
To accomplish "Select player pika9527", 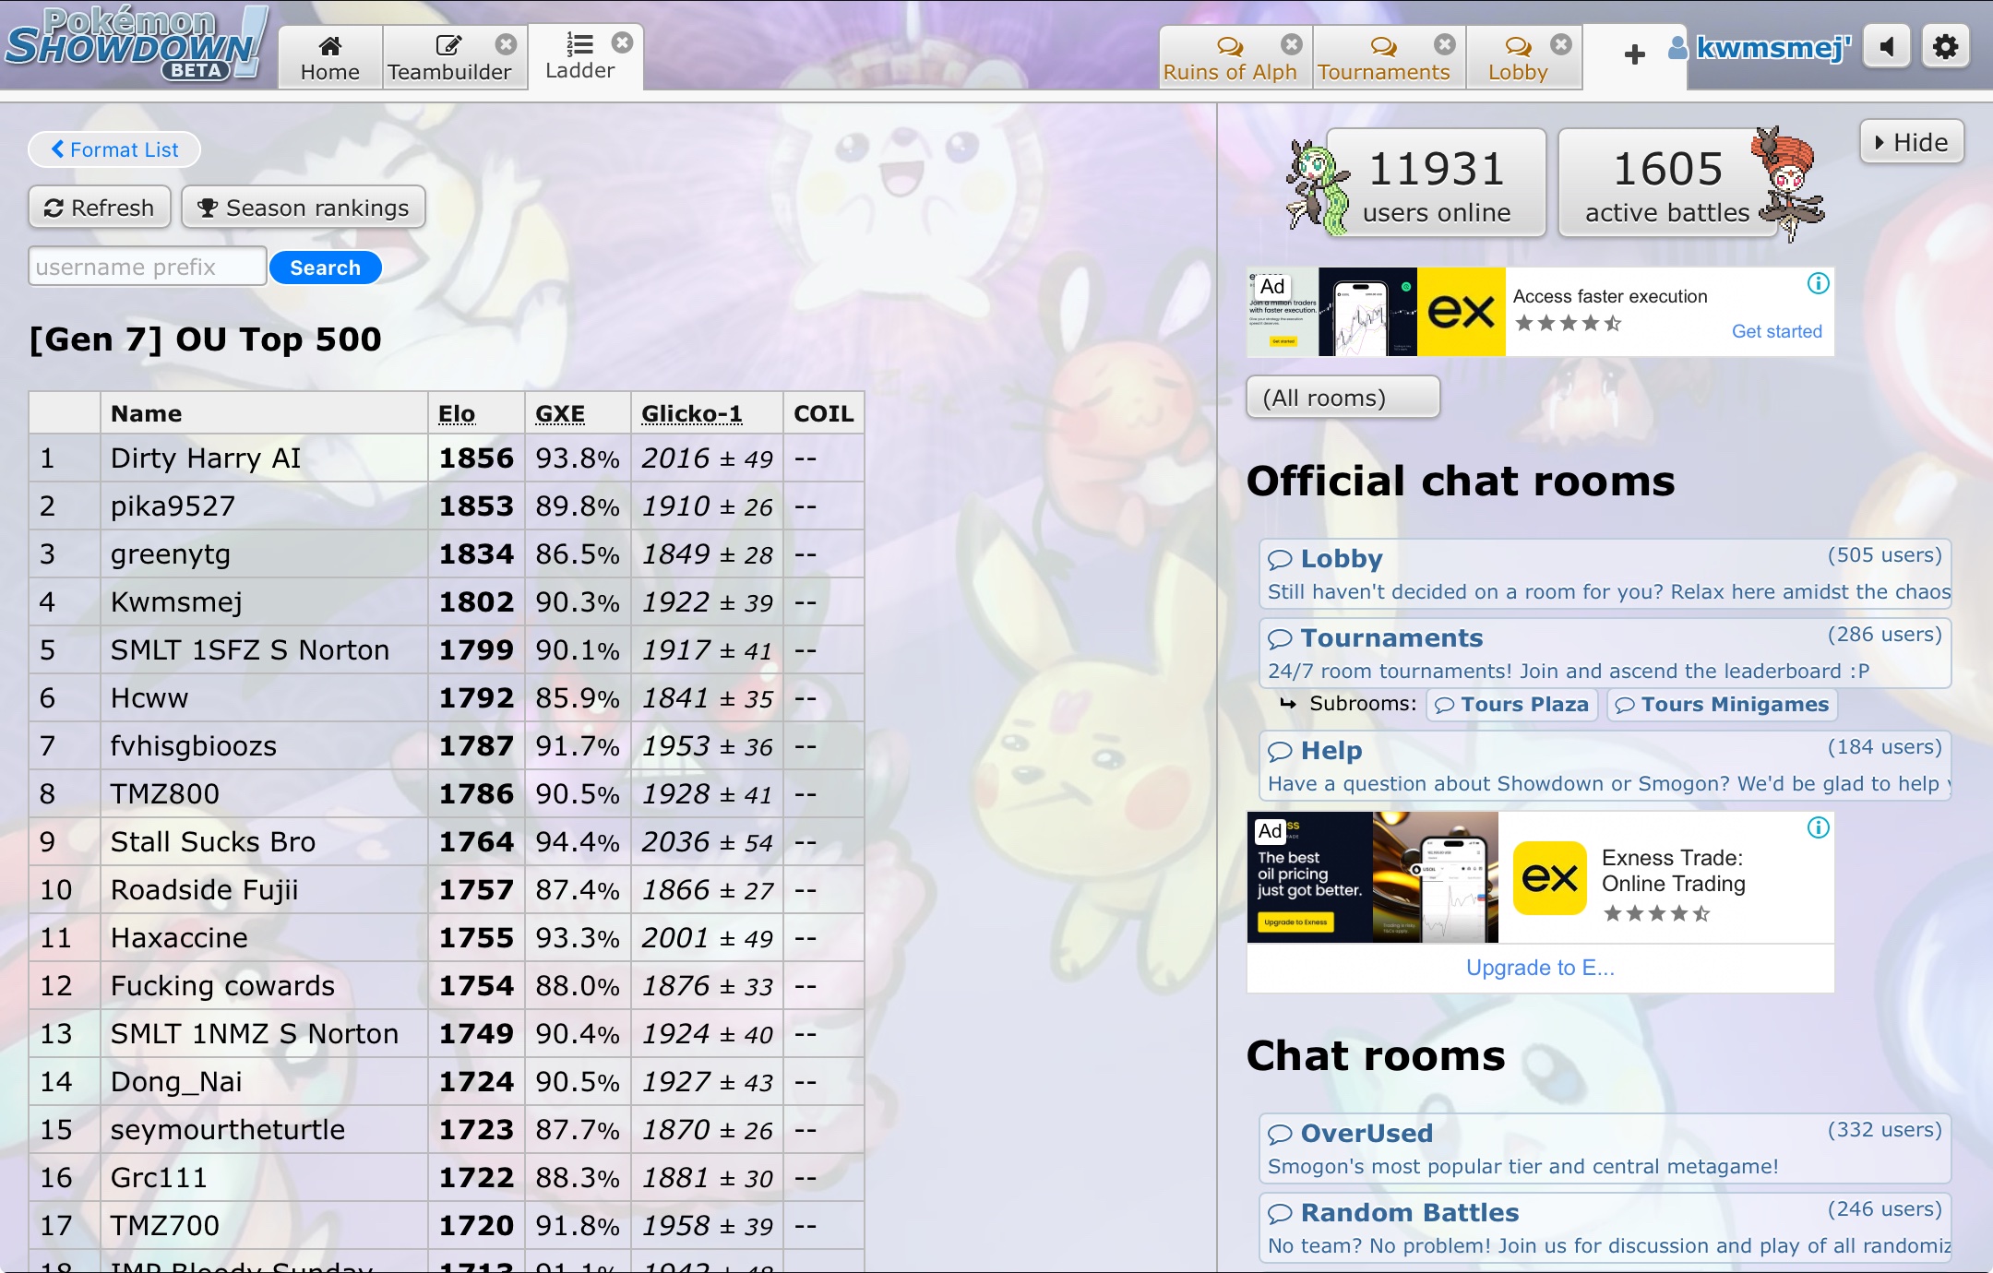I will point(173,506).
